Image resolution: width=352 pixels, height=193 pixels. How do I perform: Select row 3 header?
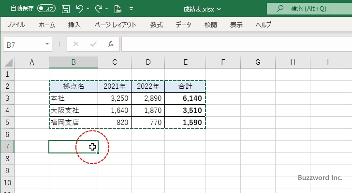(7, 98)
